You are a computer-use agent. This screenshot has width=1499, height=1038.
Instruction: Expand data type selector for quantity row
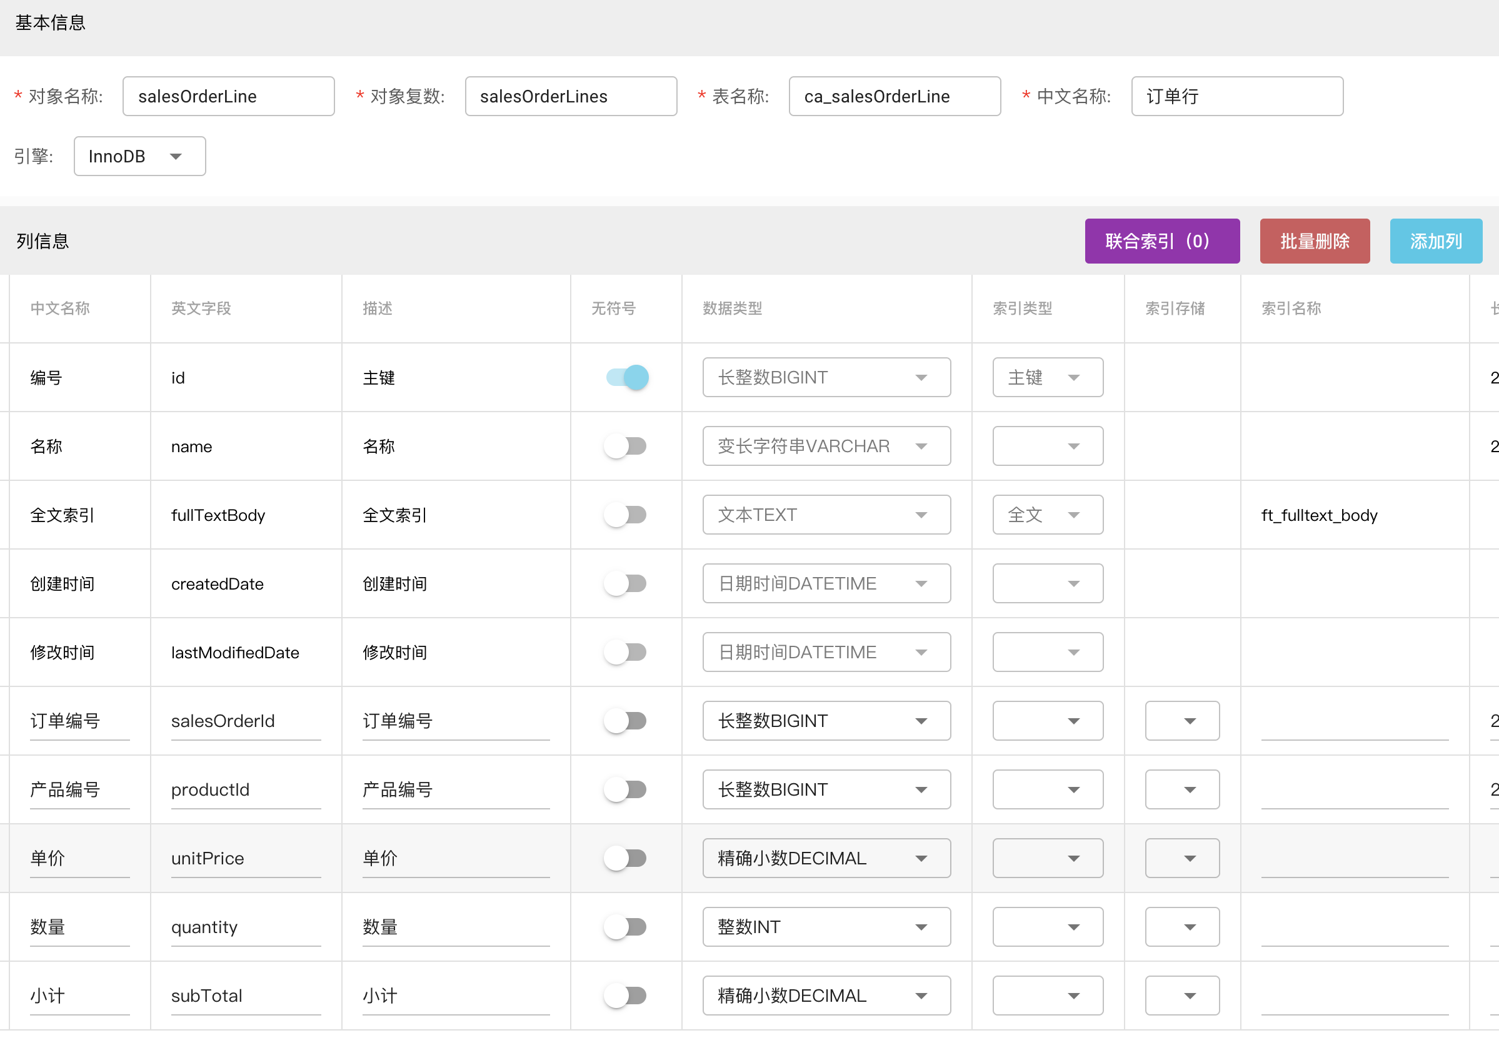(x=825, y=926)
